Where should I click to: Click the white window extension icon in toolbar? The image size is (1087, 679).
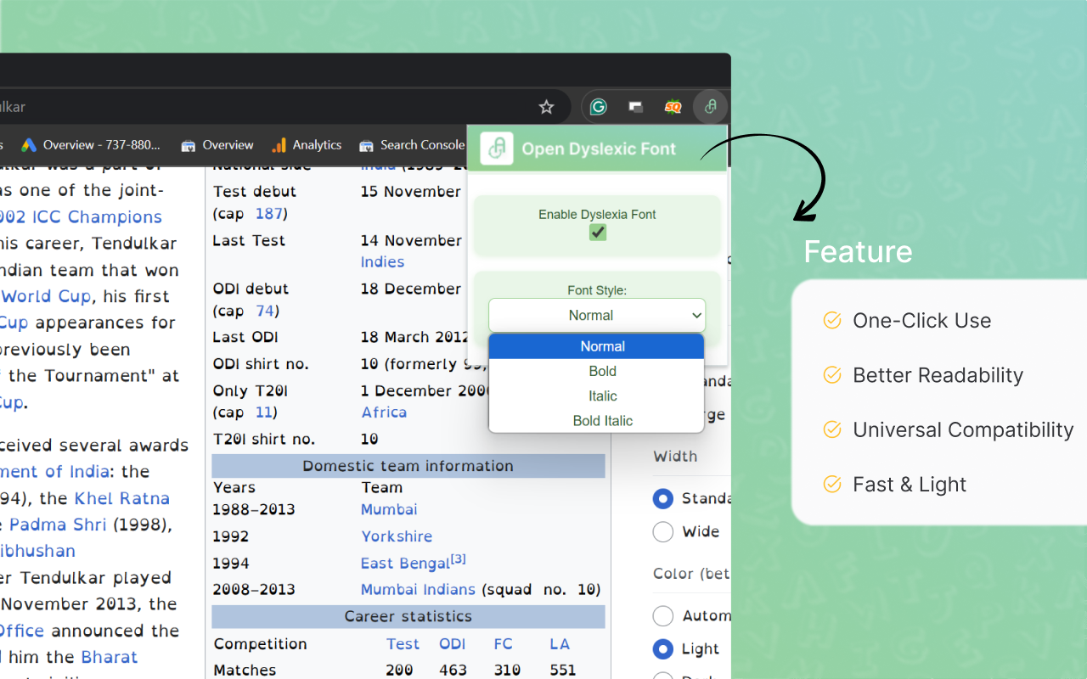(x=635, y=107)
